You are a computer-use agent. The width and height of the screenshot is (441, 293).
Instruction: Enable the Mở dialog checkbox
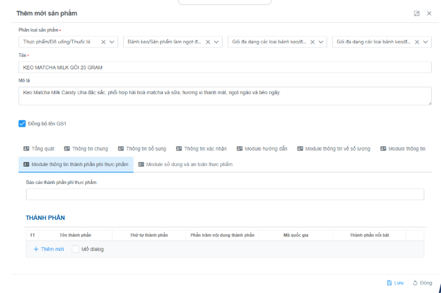pos(75,249)
